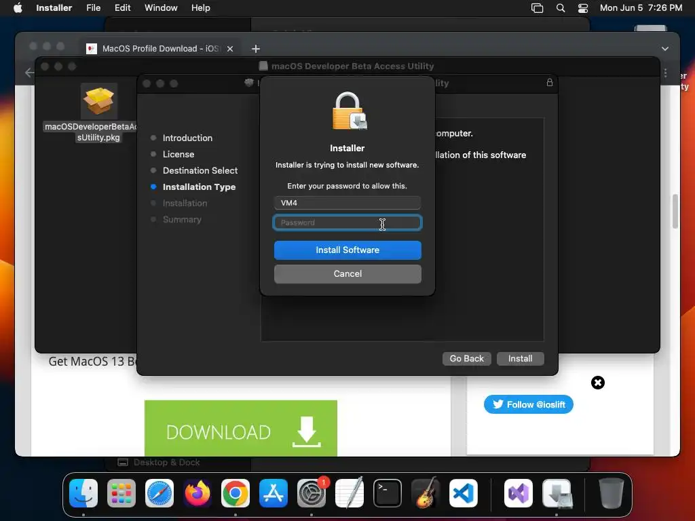Click the browser page scrollbar
Viewport: 695px width, 521px height.
(x=675, y=211)
